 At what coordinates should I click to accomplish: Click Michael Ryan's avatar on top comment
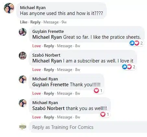(x=9, y=8)
